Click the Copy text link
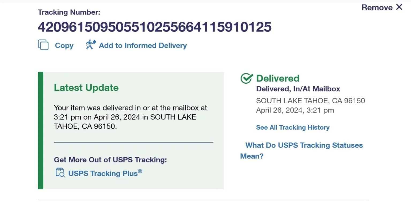 [x=64, y=45]
